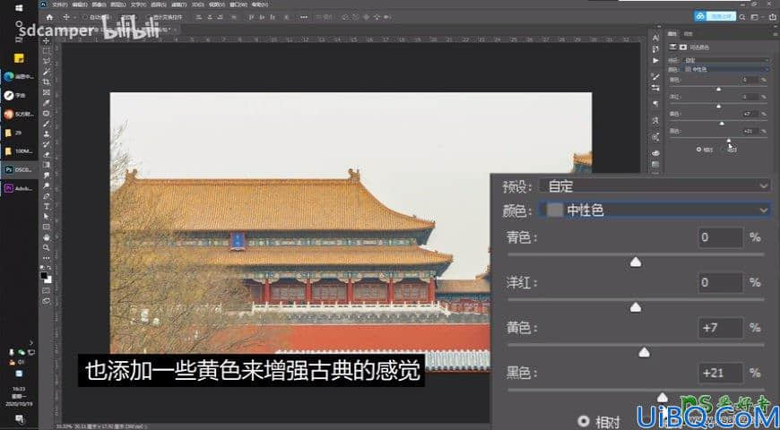Toggle Quick Mask mode in toolbox
Screen dimensions: 780x430
[x=47, y=291]
